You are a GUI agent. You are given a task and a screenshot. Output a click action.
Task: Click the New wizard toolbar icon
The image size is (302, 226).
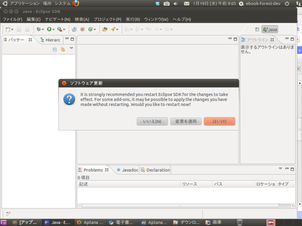click(8, 29)
